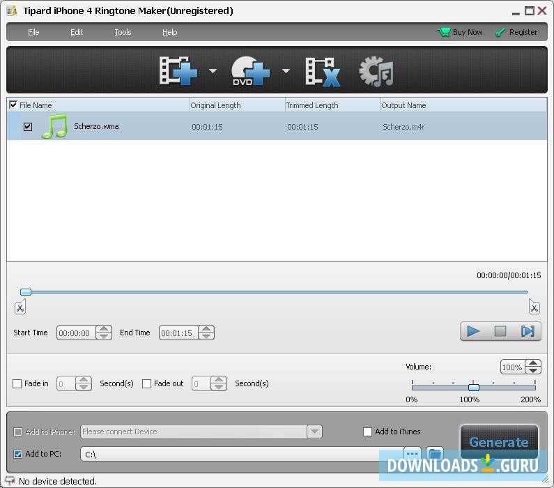Expand the Add File dropdown arrow
Image resolution: width=554 pixels, height=488 pixels.
213,71
